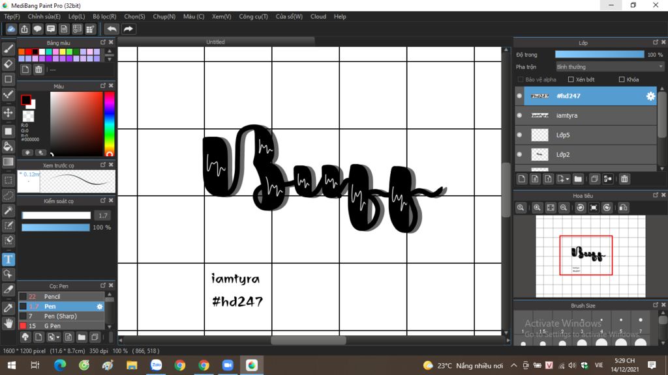
Task: Click zoom out icon in Hoa tiêu panel
Action: 563,208
